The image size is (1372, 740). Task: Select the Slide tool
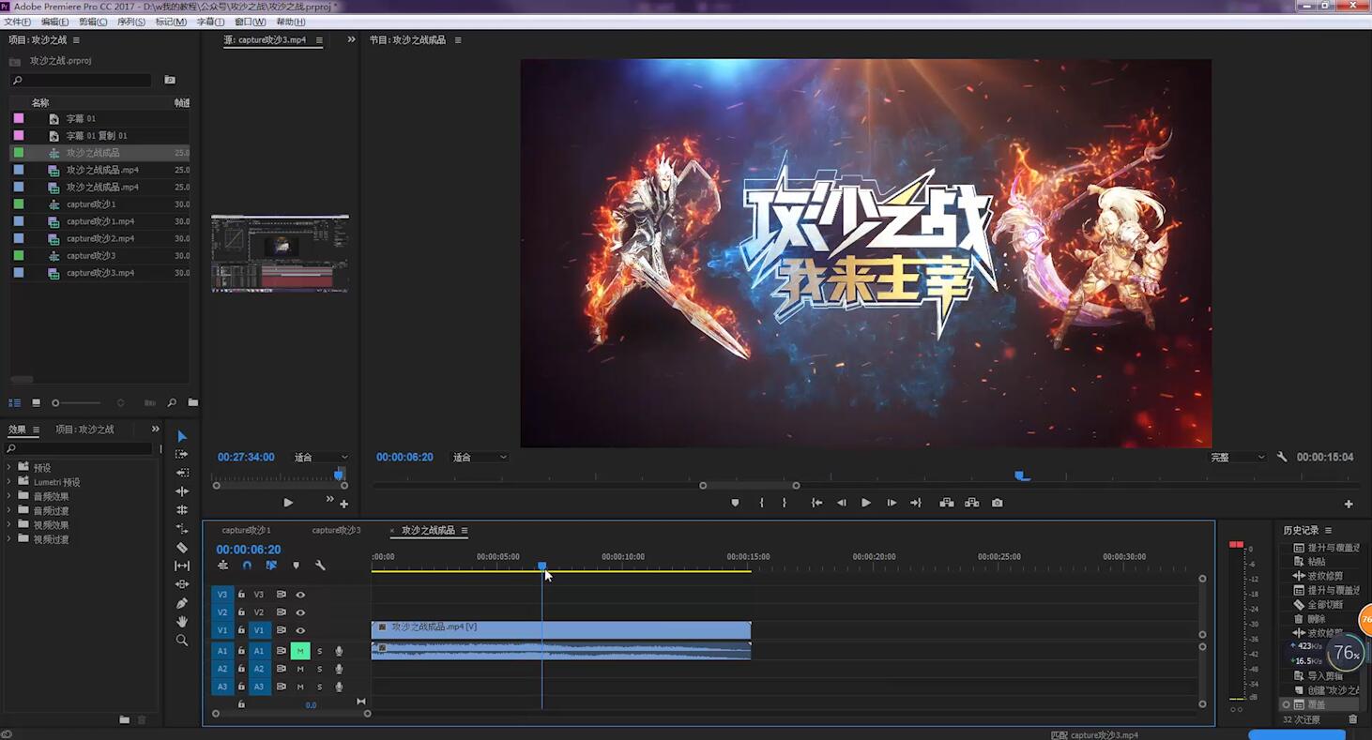coord(182,584)
